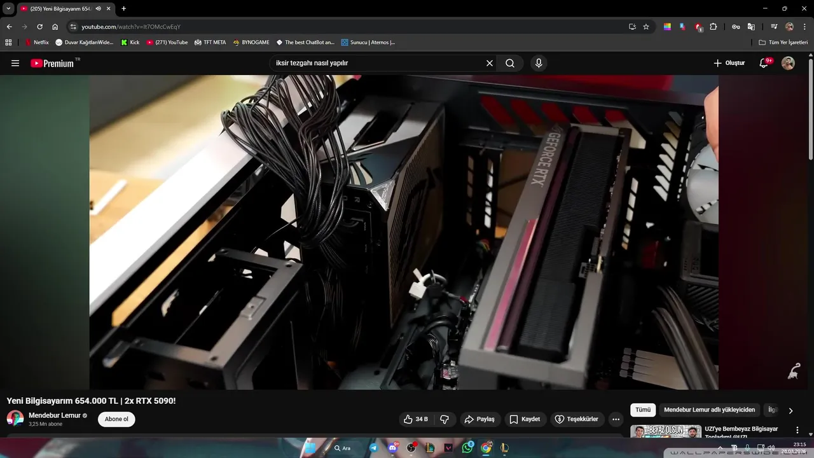Expand hidden system tray icons chevron

[x=720, y=448]
